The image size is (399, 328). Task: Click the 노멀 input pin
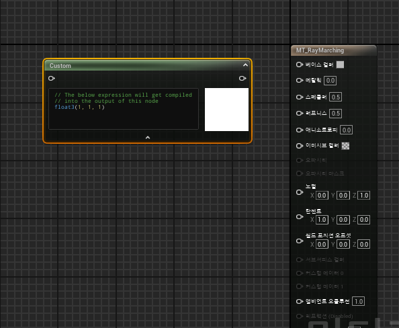point(300,192)
